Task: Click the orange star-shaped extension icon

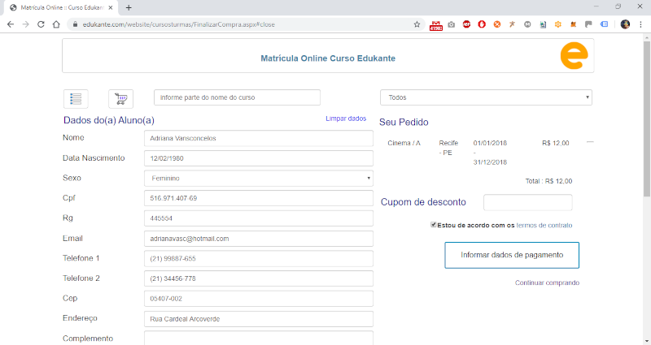Action: pyautogui.click(x=512, y=24)
